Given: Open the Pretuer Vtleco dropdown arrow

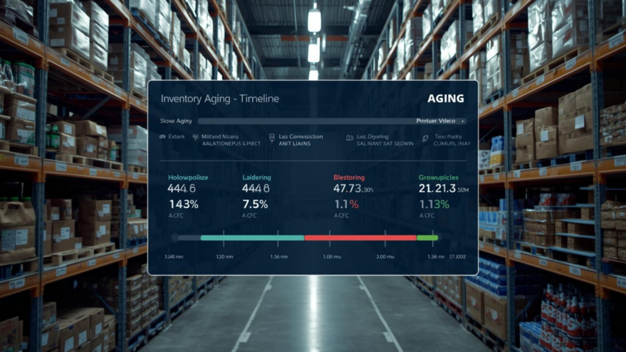Looking at the screenshot, I should pyautogui.click(x=462, y=121).
